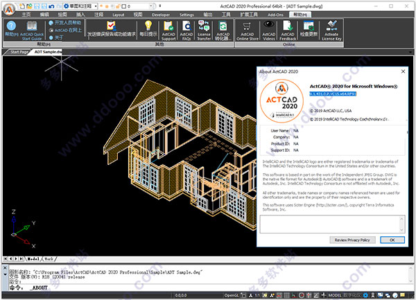Click the command line input field
This screenshot has height=300, width=416.
[x=212, y=288]
